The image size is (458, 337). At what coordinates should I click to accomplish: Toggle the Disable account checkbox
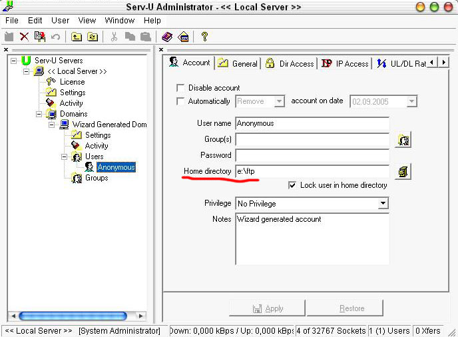click(x=180, y=88)
